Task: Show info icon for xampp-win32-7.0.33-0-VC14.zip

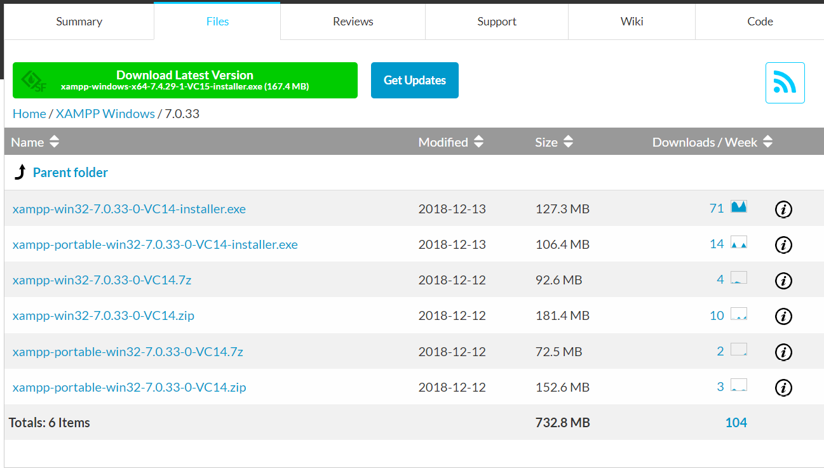Action: click(x=783, y=315)
